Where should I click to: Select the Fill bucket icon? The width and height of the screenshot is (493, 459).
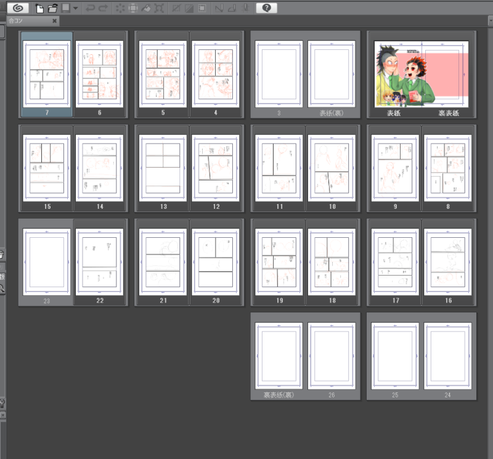[146, 8]
